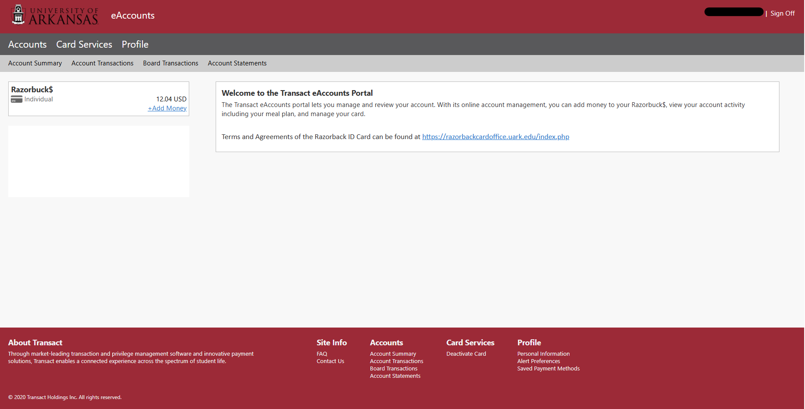Click Sign Off in the header
The image size is (805, 409).
782,13
